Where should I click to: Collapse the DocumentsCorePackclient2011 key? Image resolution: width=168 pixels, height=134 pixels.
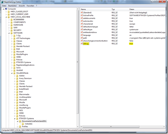17,121
